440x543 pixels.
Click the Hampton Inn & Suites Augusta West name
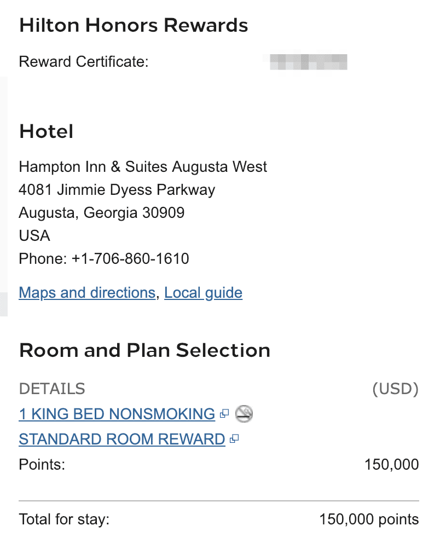click(x=143, y=166)
